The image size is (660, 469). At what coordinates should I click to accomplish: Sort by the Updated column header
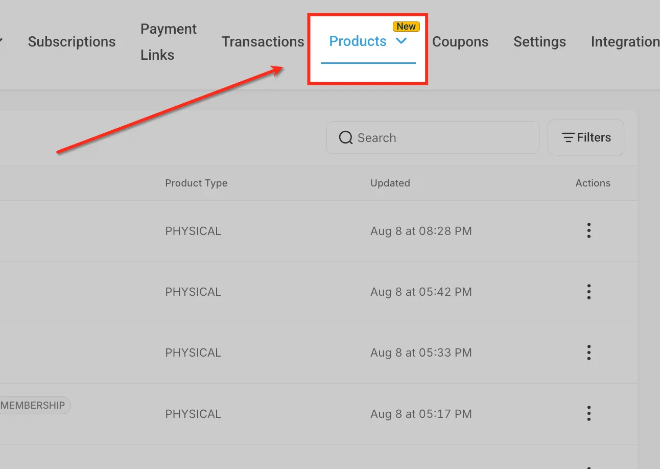pos(390,183)
